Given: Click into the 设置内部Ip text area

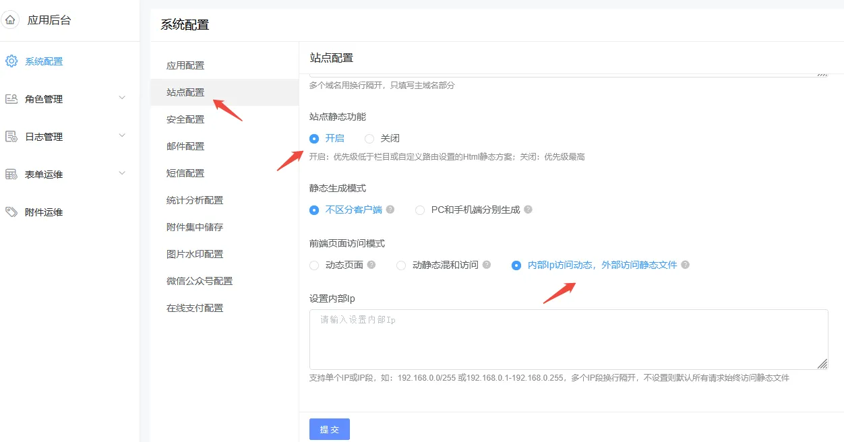Looking at the screenshot, I should coord(568,340).
